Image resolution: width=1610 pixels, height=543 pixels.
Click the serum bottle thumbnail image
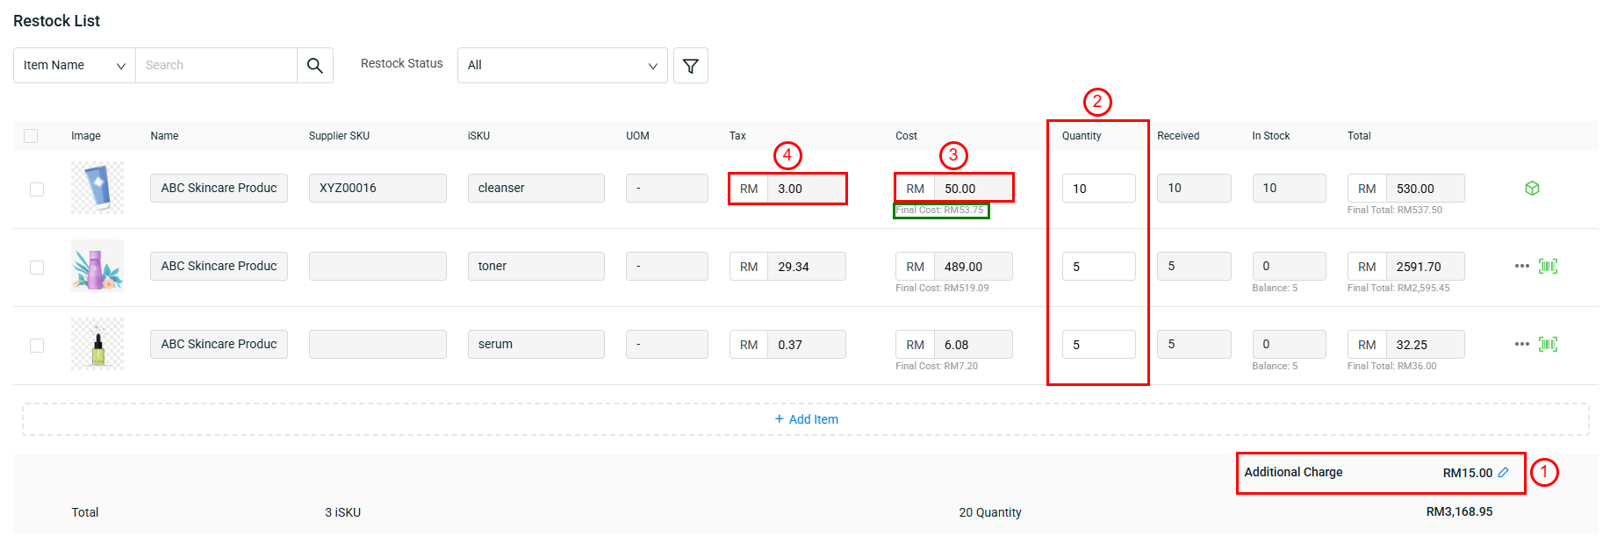click(x=97, y=344)
